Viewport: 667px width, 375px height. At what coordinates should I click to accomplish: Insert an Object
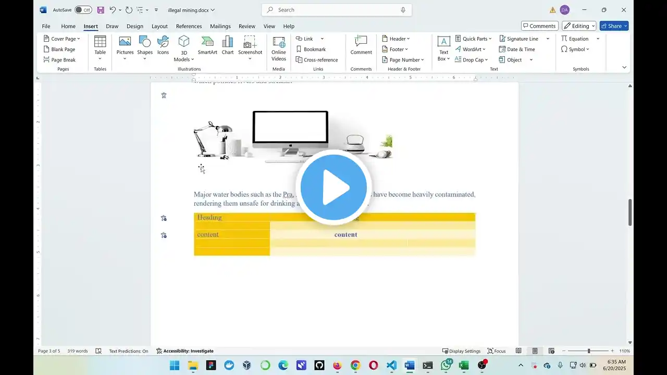point(511,59)
